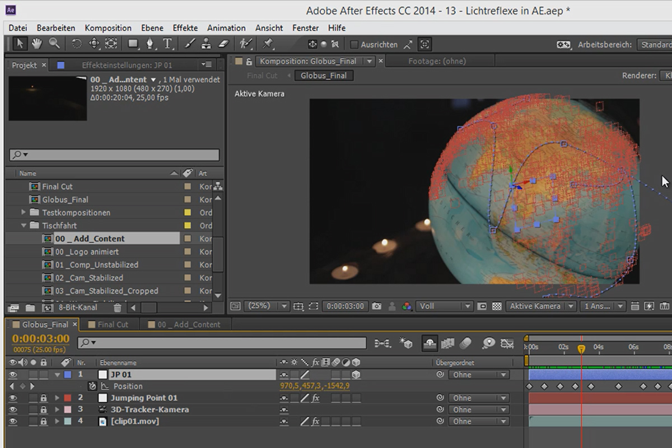
Task: Click the snapshot camera icon in viewer
Action: coord(377,306)
